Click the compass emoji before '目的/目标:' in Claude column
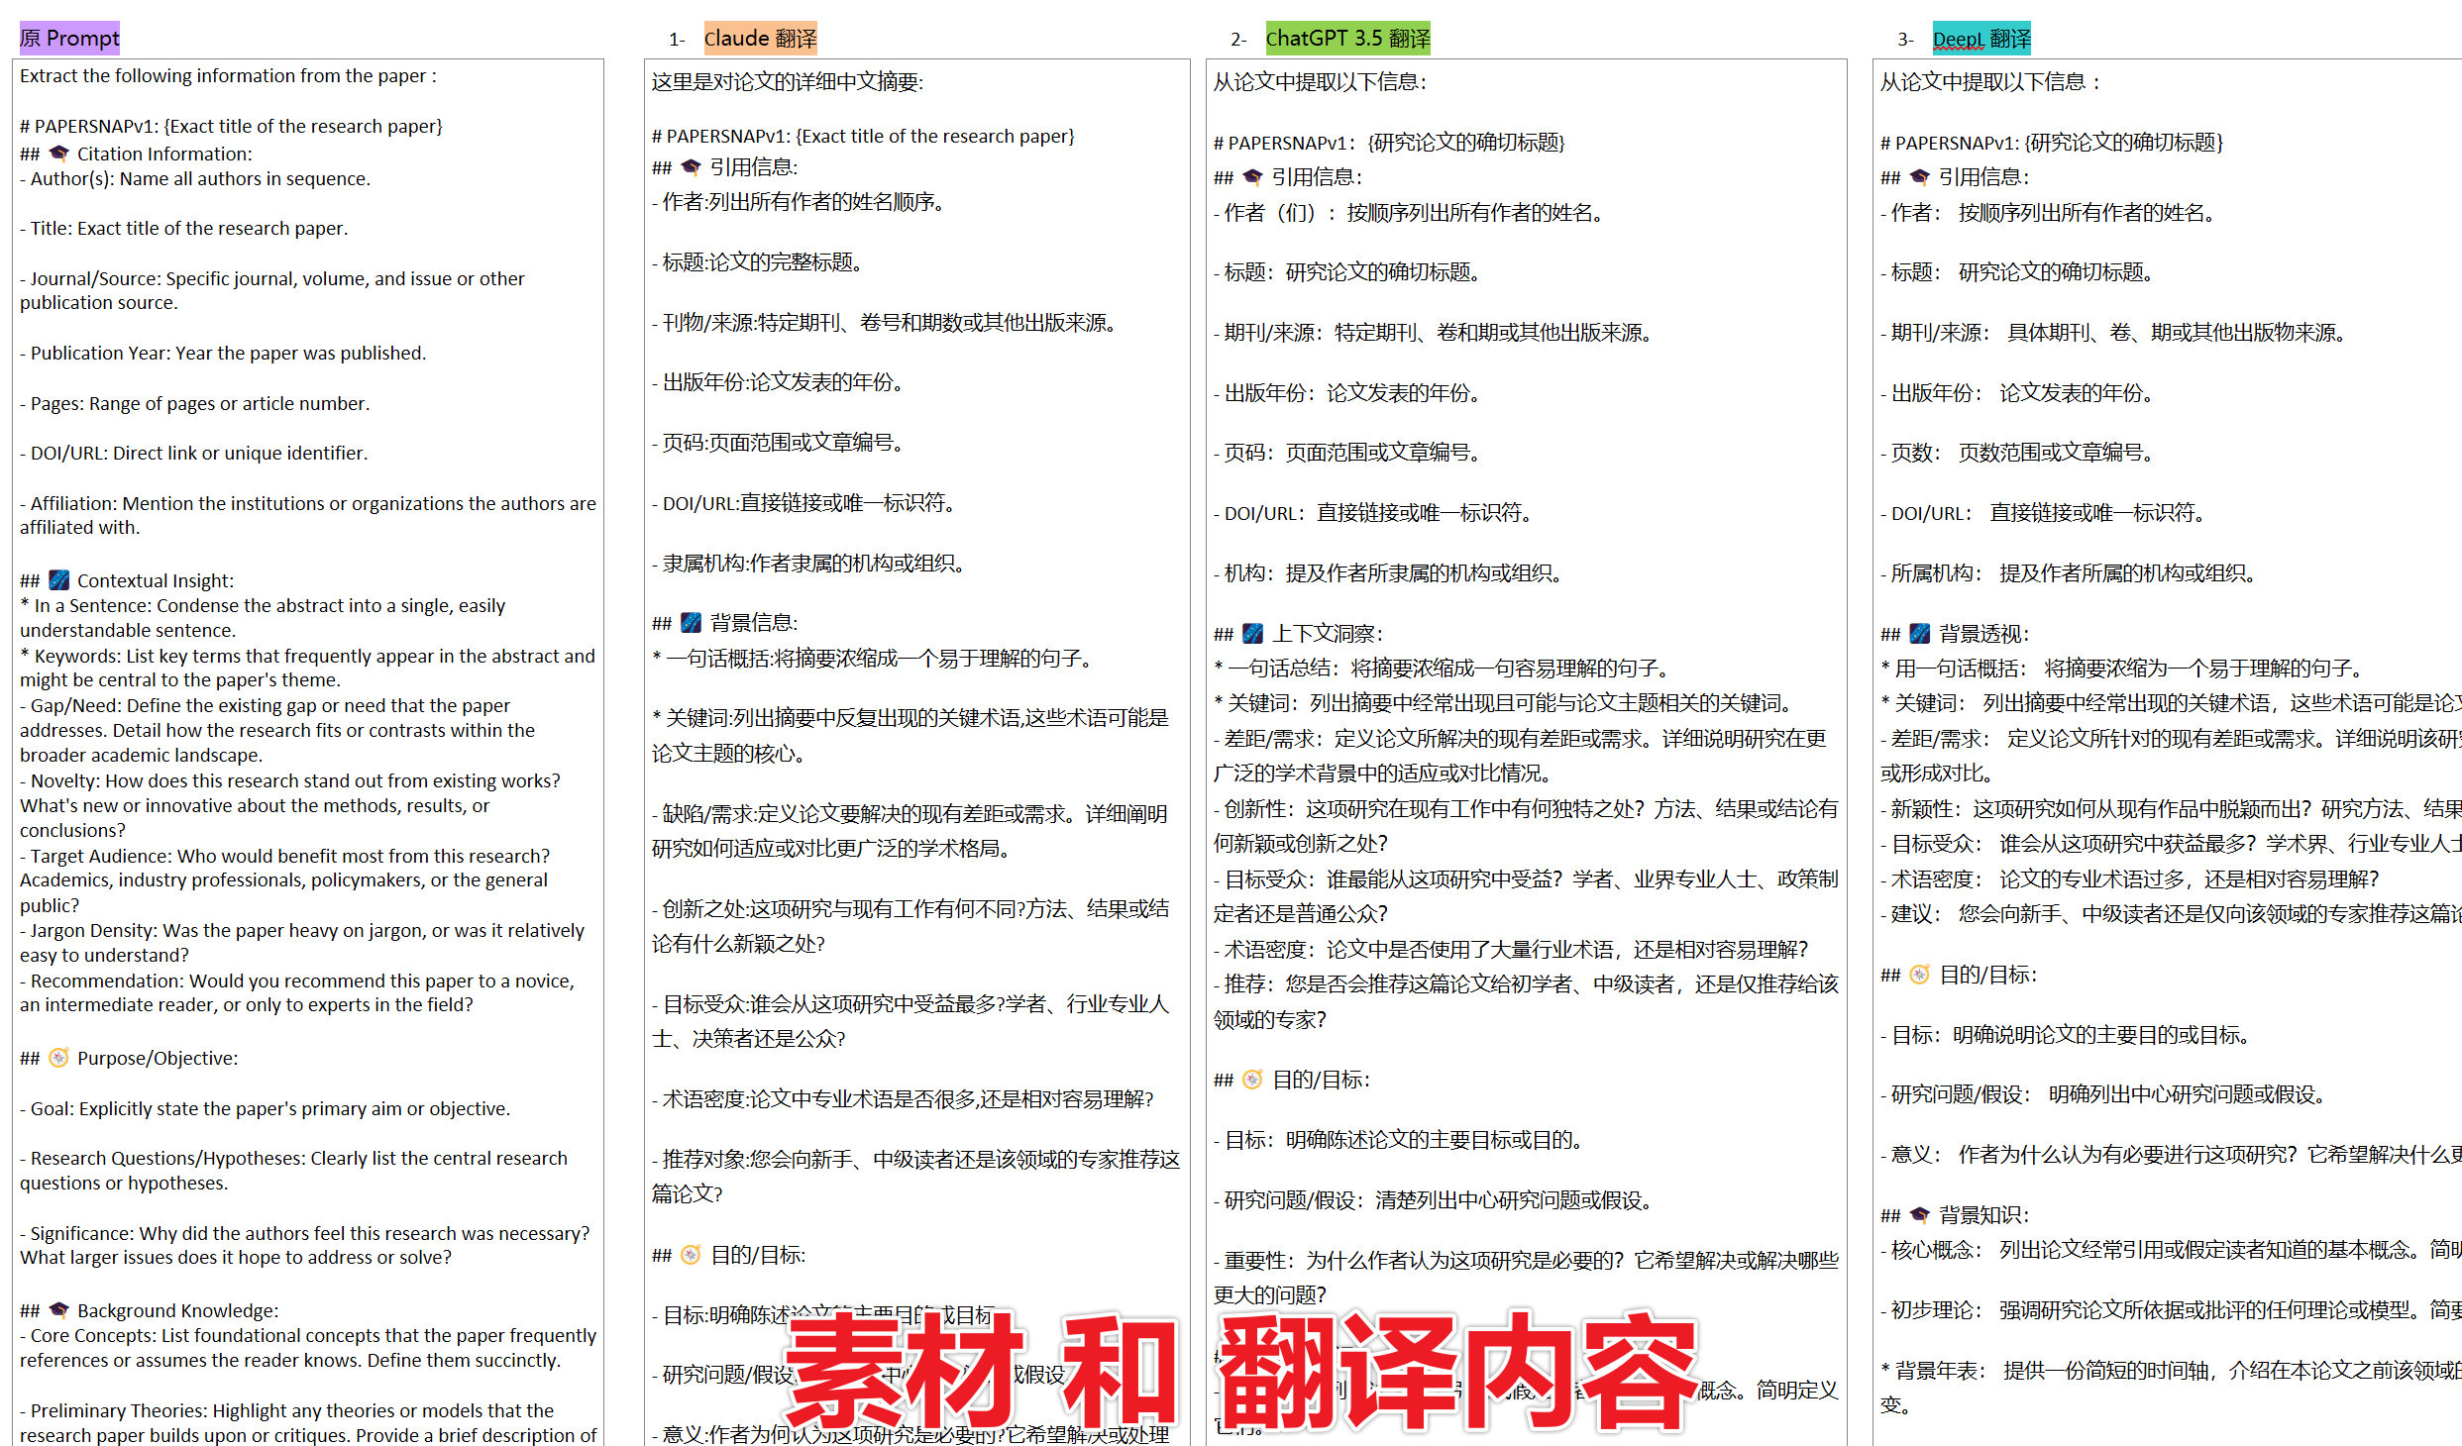The width and height of the screenshot is (2462, 1446). (692, 1255)
